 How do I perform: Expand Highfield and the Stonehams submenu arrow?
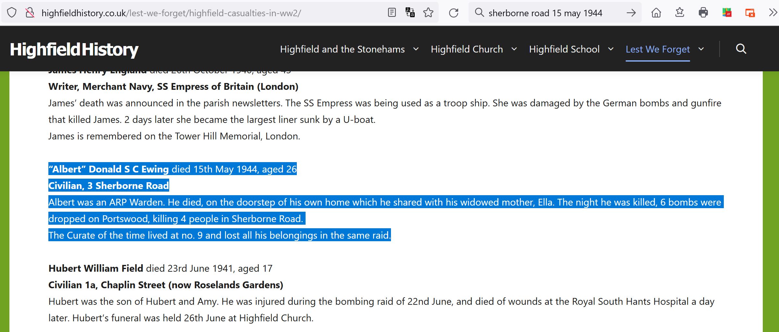(416, 49)
